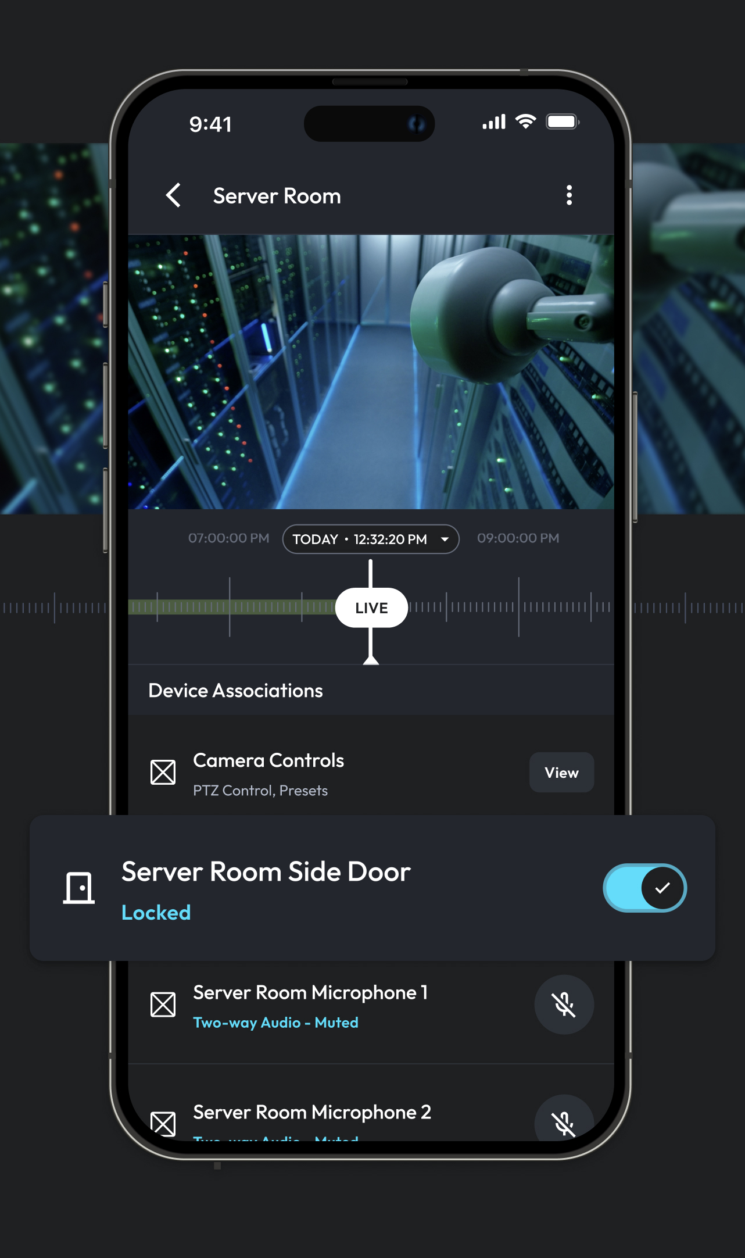This screenshot has width=745, height=1258.
Task: Select the Device Associations section header
Action: pyautogui.click(x=235, y=691)
